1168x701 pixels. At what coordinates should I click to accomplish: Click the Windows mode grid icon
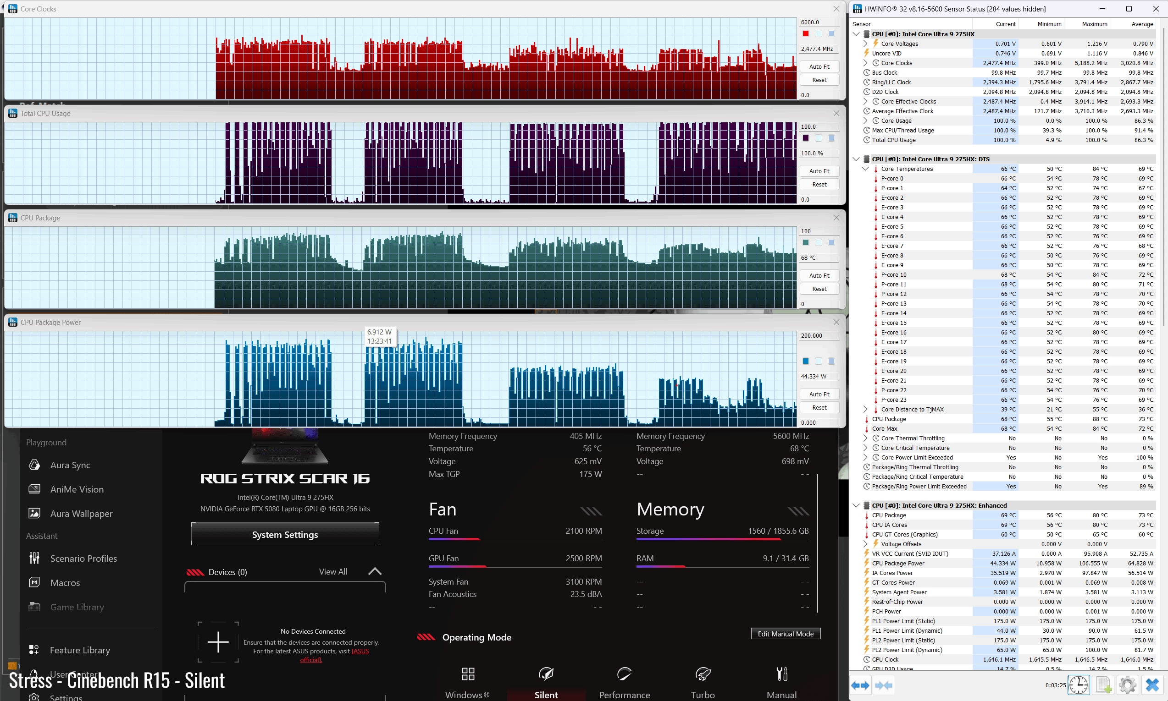pos(468,674)
